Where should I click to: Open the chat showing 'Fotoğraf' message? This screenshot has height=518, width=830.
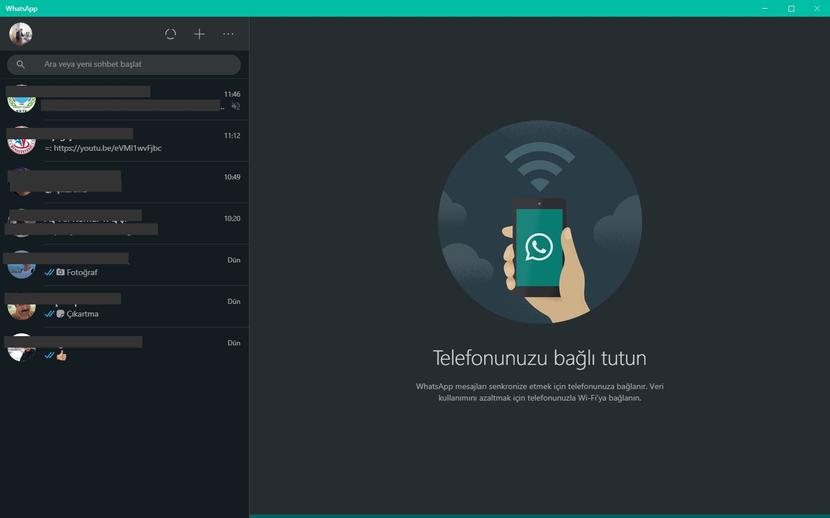pos(124,265)
